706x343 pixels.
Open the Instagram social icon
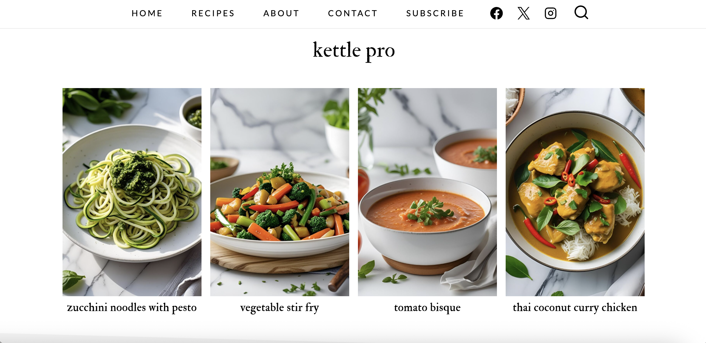[550, 13]
